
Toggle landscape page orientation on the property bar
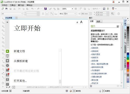pos(47,14)
